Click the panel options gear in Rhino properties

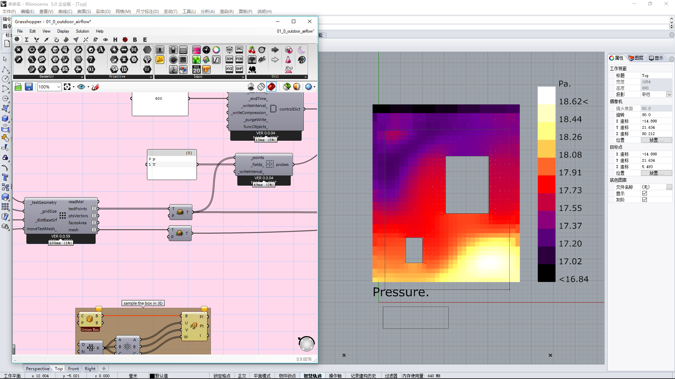(671, 59)
